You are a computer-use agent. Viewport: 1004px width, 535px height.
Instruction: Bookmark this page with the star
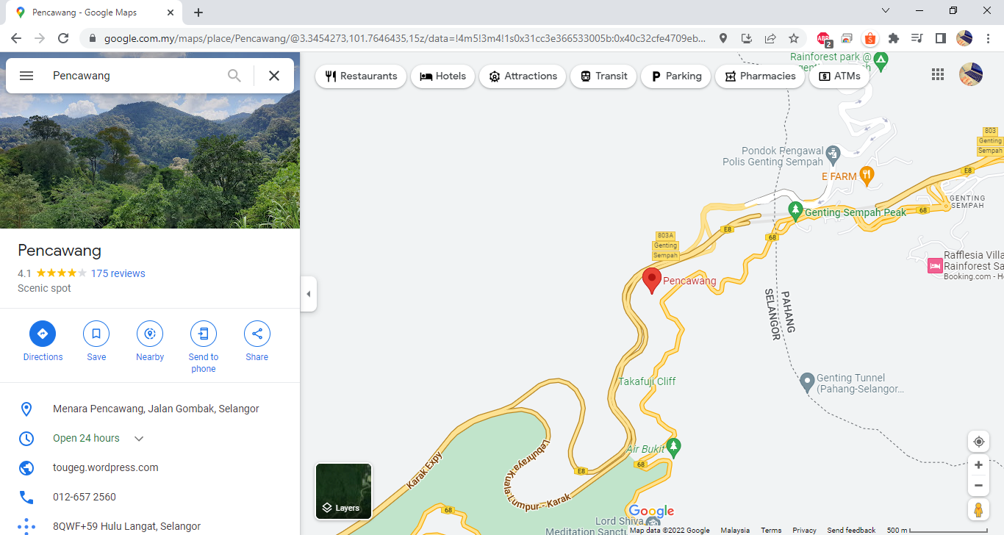tap(794, 38)
